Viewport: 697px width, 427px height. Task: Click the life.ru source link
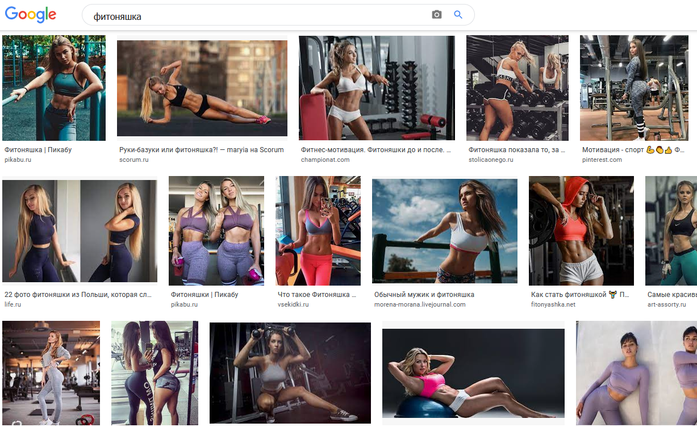point(12,305)
